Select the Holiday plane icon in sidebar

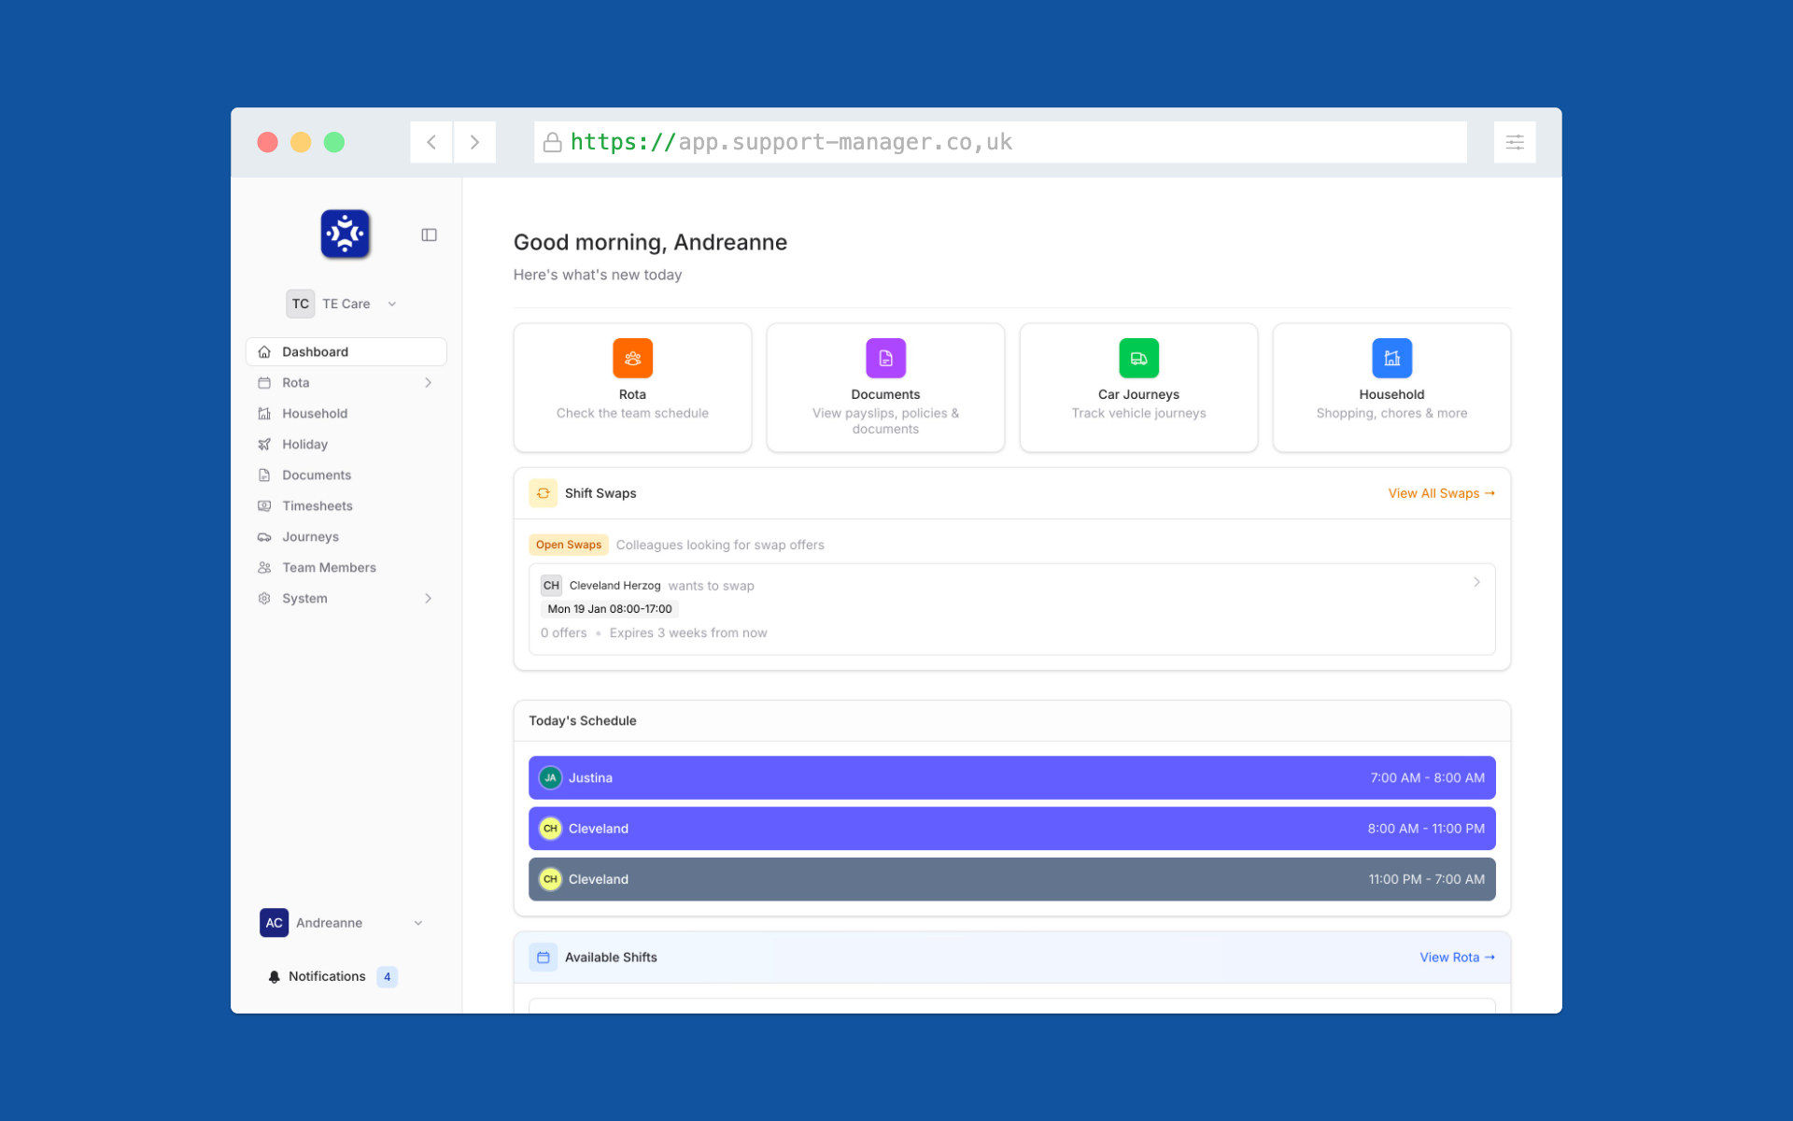coord(264,444)
